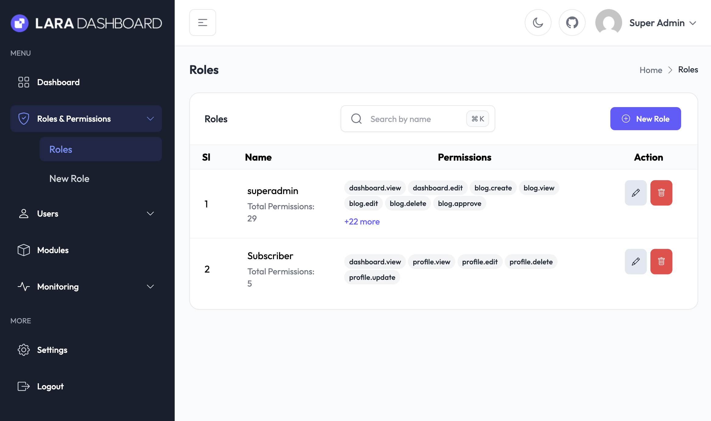Click the New Role button
Screen dimensions: 711x421
tap(645, 119)
